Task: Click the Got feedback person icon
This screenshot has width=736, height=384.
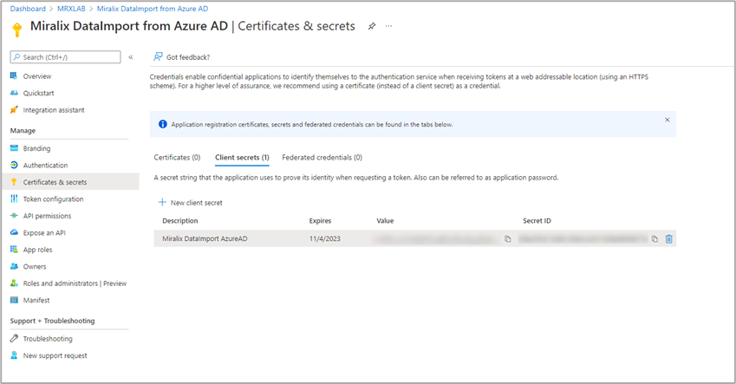Action: click(x=158, y=57)
